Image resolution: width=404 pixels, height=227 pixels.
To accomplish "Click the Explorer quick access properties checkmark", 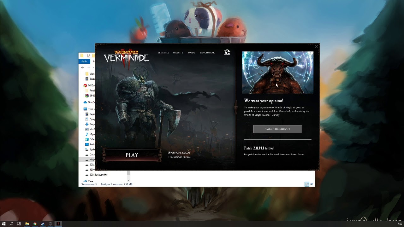I will point(89,55).
